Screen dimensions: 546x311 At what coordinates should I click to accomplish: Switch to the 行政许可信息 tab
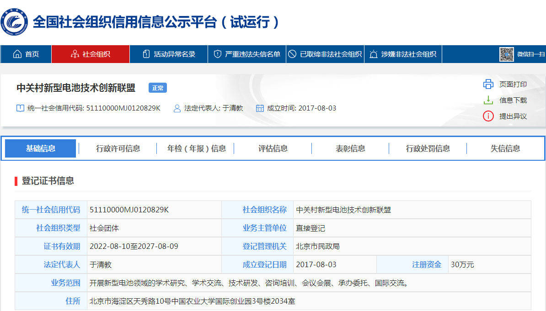[x=118, y=148]
